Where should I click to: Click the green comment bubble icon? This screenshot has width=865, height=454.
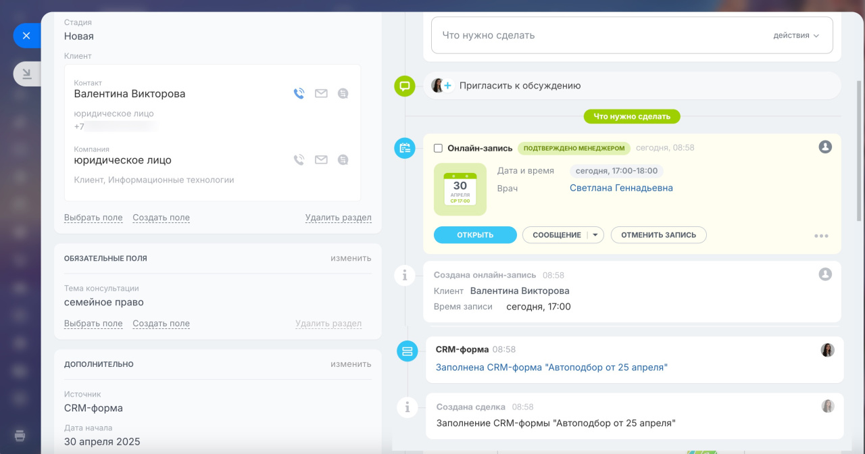(405, 86)
